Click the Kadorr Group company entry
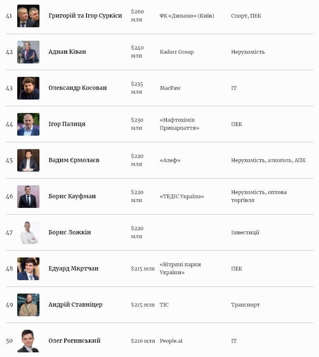The width and height of the screenshot is (319, 357). click(177, 52)
